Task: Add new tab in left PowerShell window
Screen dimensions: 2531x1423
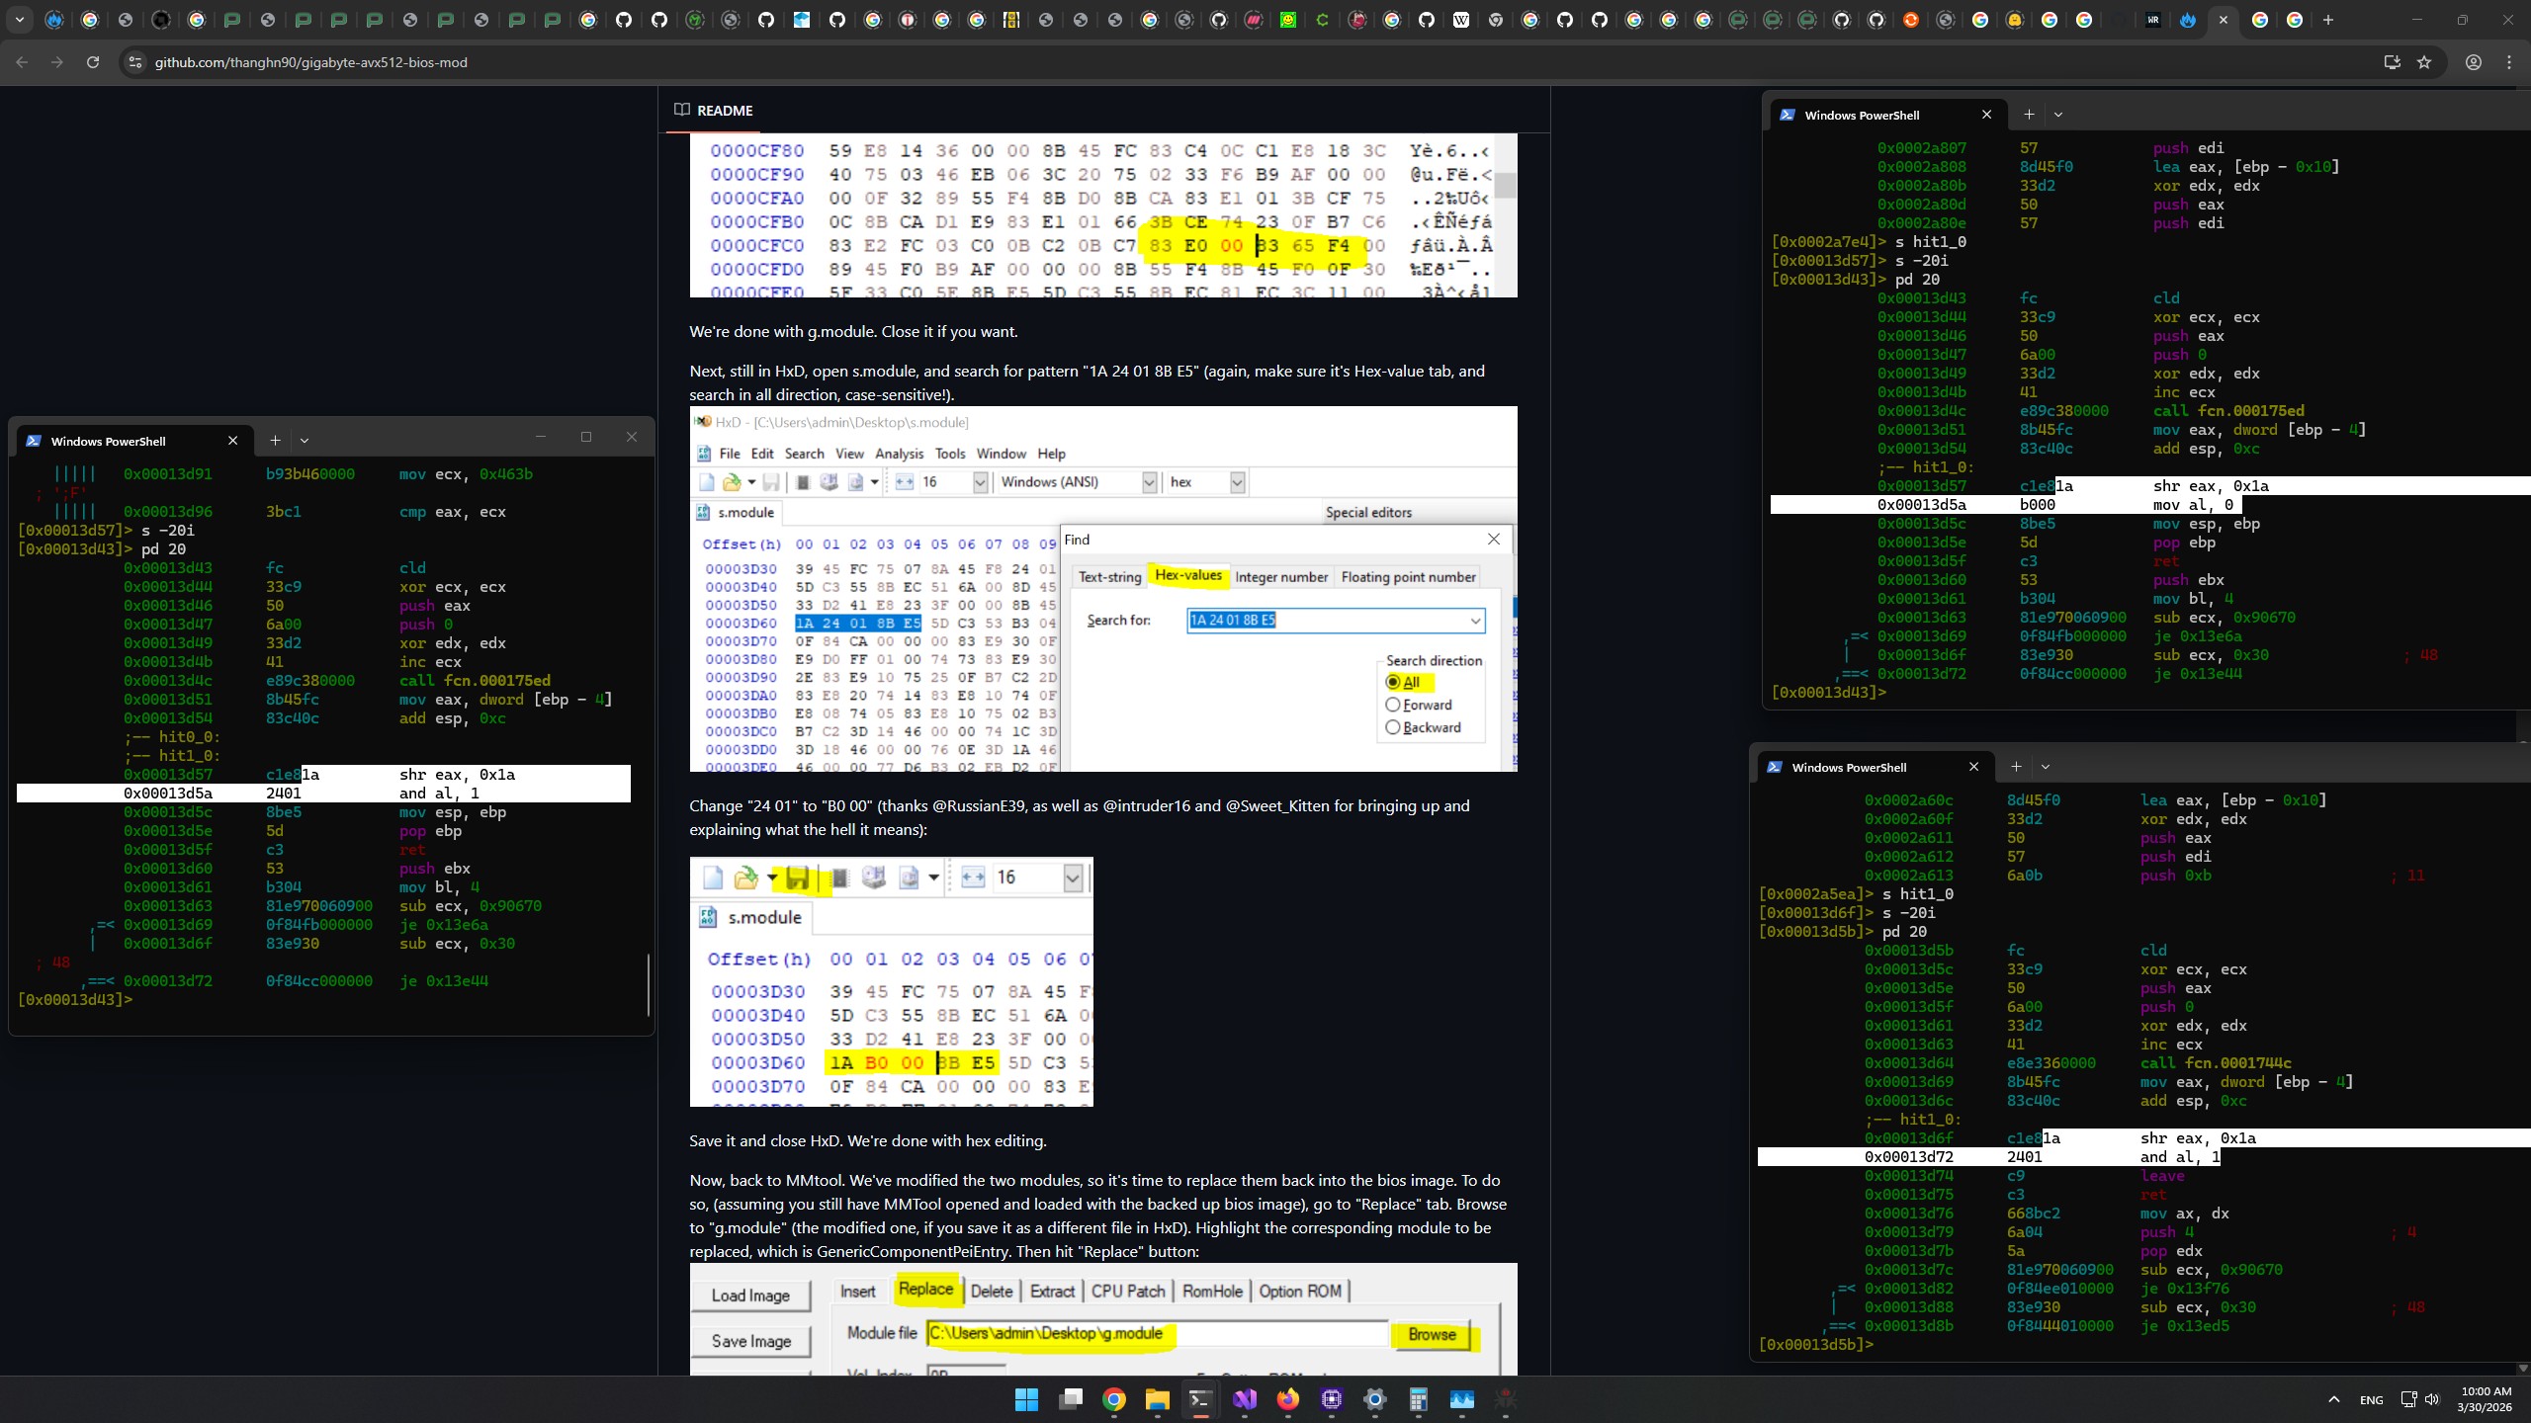Action: click(x=275, y=441)
